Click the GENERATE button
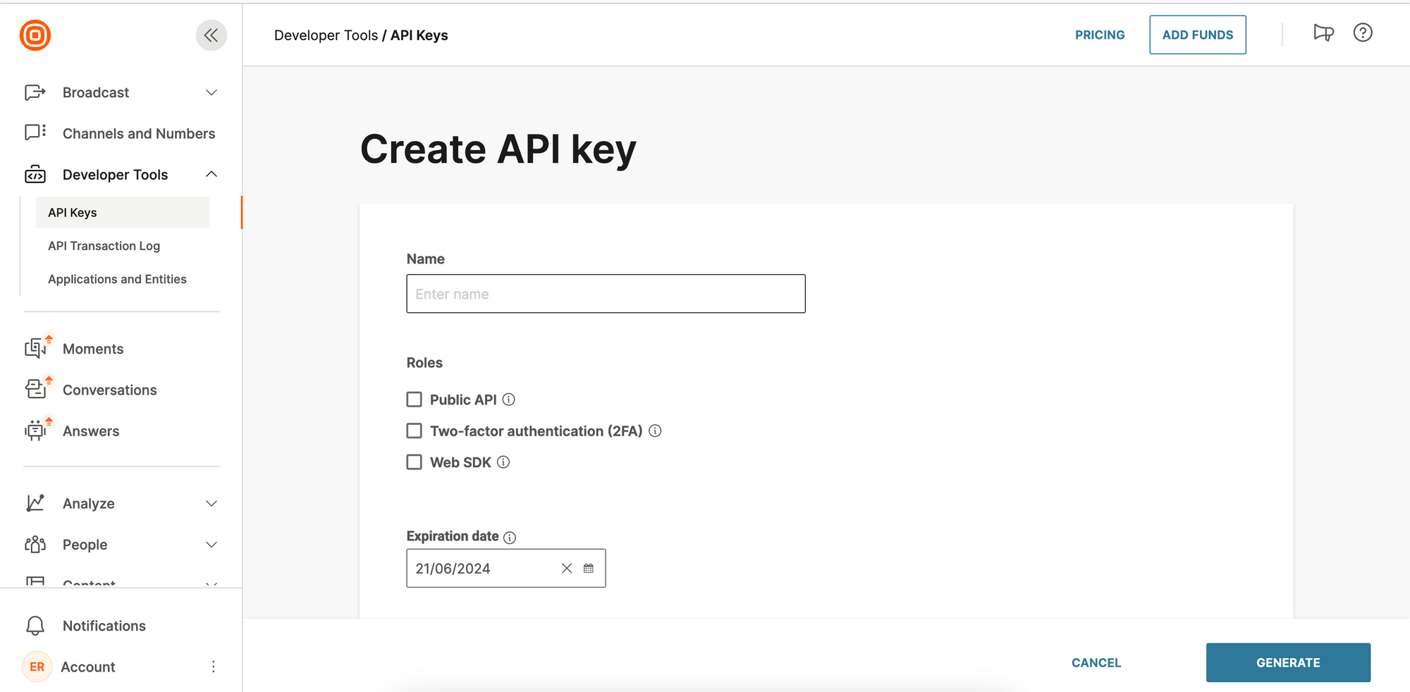Viewport: 1410px width, 692px height. pos(1288,662)
